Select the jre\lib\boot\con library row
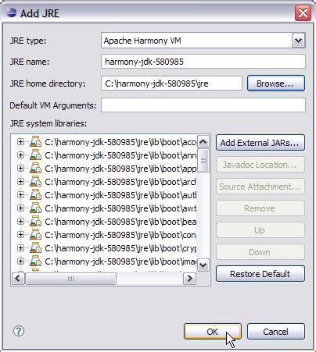 tap(120, 235)
